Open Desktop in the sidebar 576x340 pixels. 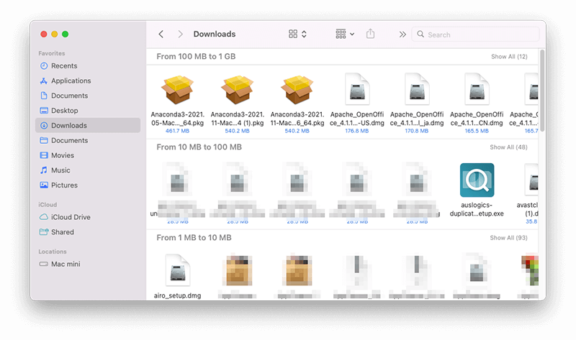click(x=88, y=111)
